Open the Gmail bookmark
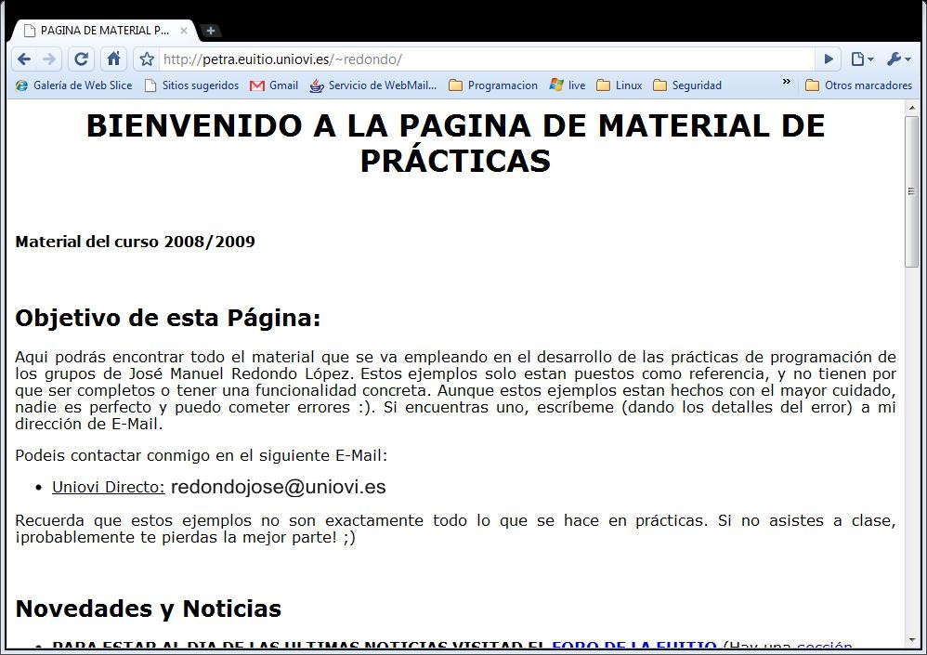This screenshot has height=655, width=927. tap(274, 85)
